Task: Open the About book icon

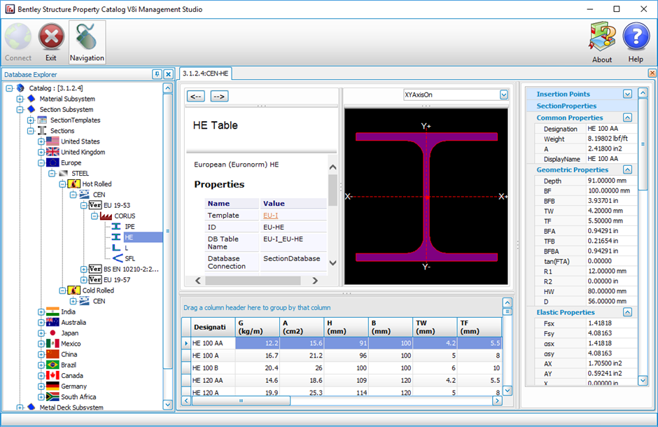Action: 602,36
